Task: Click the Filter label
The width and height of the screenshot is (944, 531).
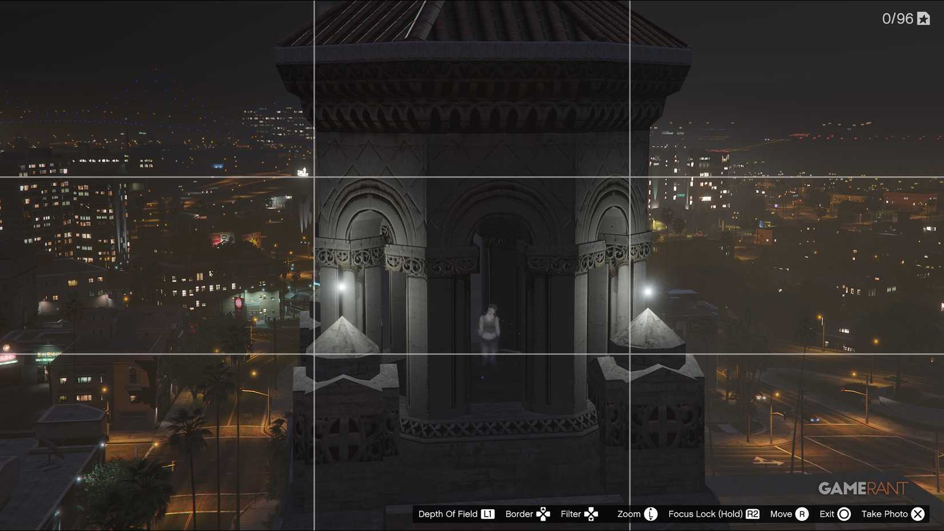Action: [x=570, y=514]
